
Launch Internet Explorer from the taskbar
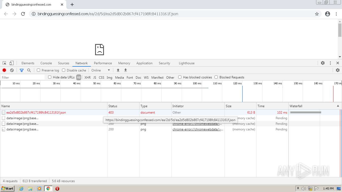click(21, 189)
